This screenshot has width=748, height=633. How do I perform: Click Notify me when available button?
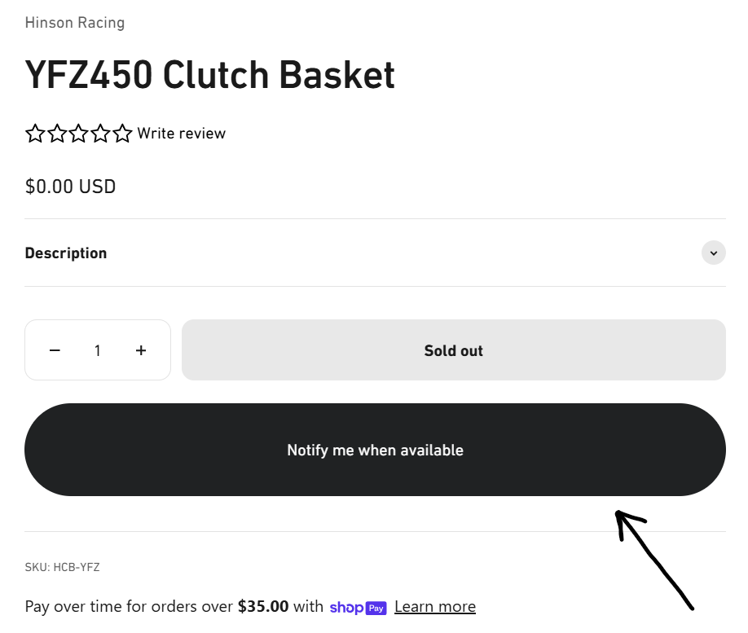point(375,450)
